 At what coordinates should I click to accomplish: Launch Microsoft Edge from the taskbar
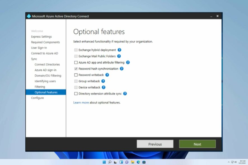[138, 162]
